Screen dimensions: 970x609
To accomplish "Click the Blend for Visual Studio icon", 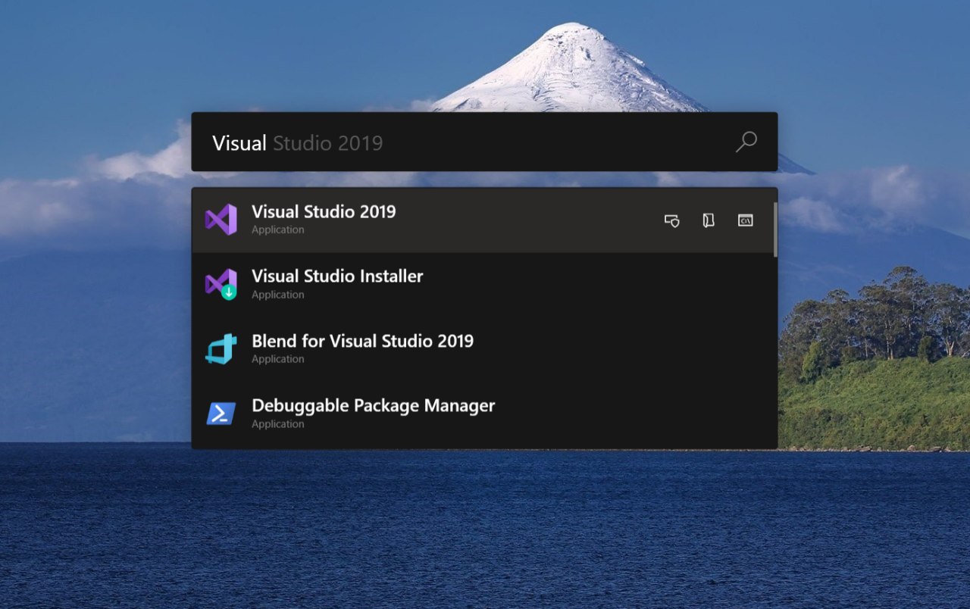I will 221,349.
